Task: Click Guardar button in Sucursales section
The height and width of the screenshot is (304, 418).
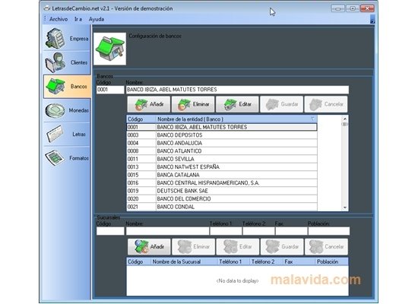Action: coord(282,247)
